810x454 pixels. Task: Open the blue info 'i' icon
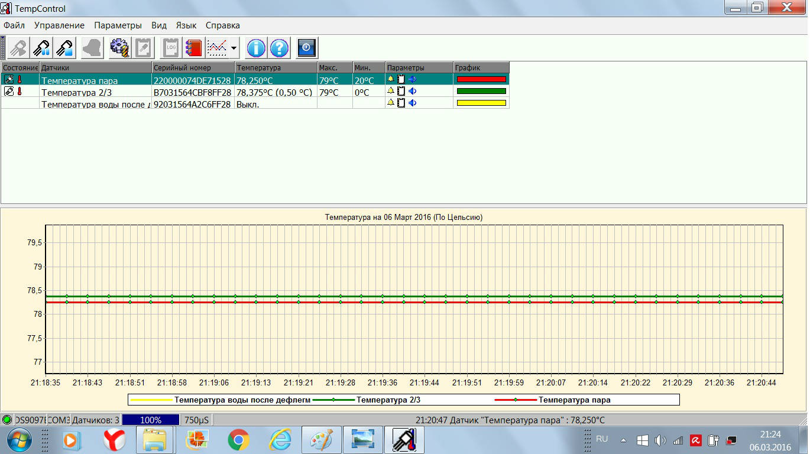click(256, 47)
